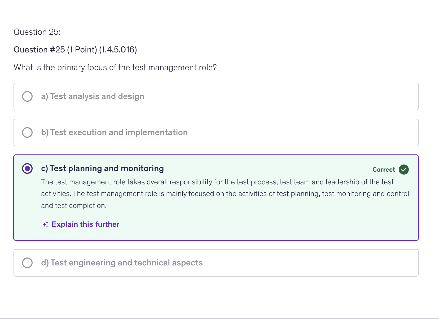Click the question text about test management role
This screenshot has height=320, width=439.
115,68
